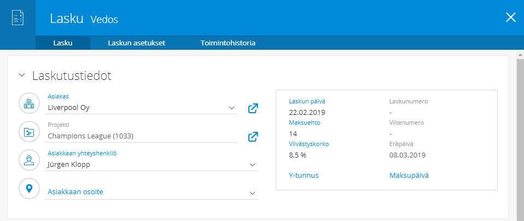
Task: Click the project folder icon
Action: (29, 132)
